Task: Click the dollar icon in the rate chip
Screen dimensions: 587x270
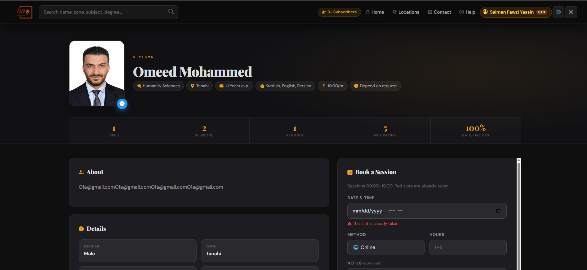Action: coord(324,86)
